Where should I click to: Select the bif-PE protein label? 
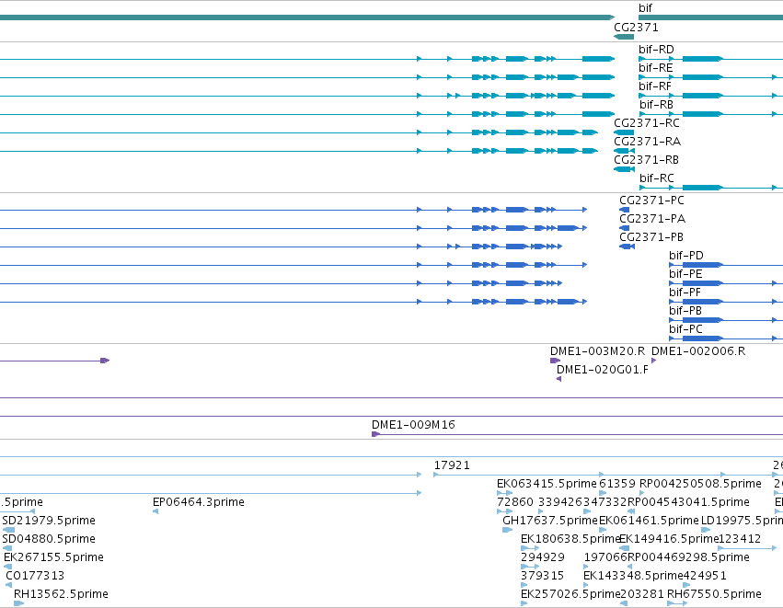point(685,274)
